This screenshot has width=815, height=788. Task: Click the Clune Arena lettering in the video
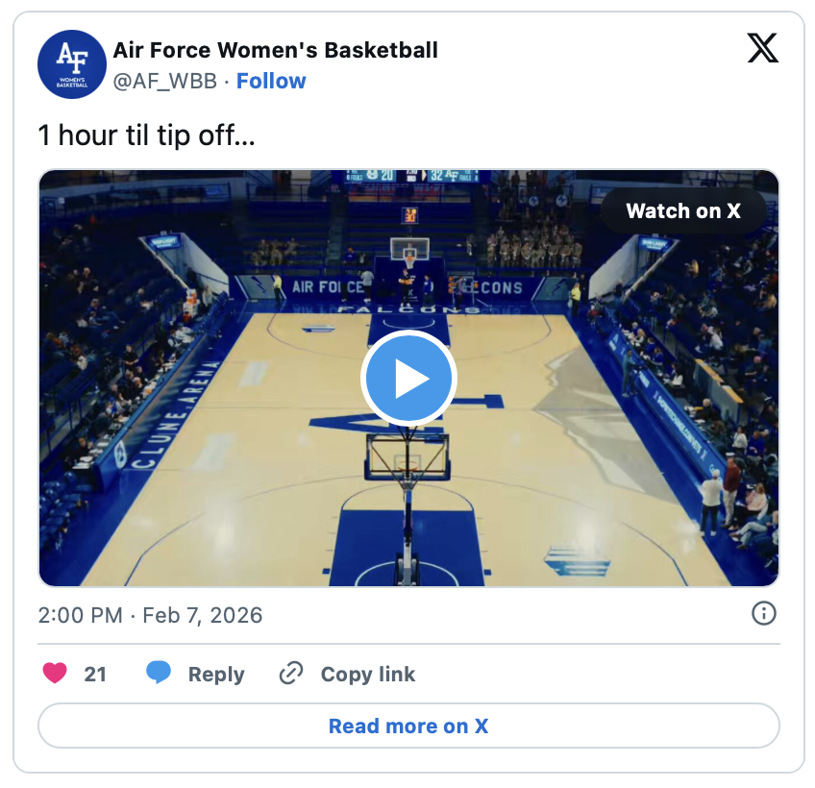(x=175, y=413)
